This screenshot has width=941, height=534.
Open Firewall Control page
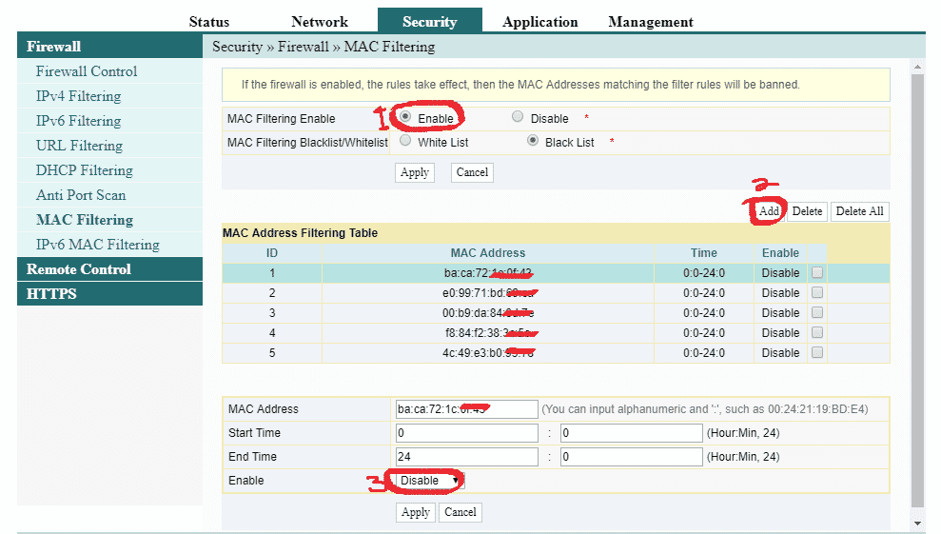[87, 70]
